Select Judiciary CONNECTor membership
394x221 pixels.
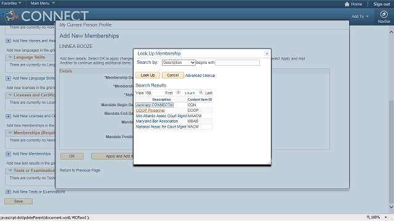[x=155, y=105]
